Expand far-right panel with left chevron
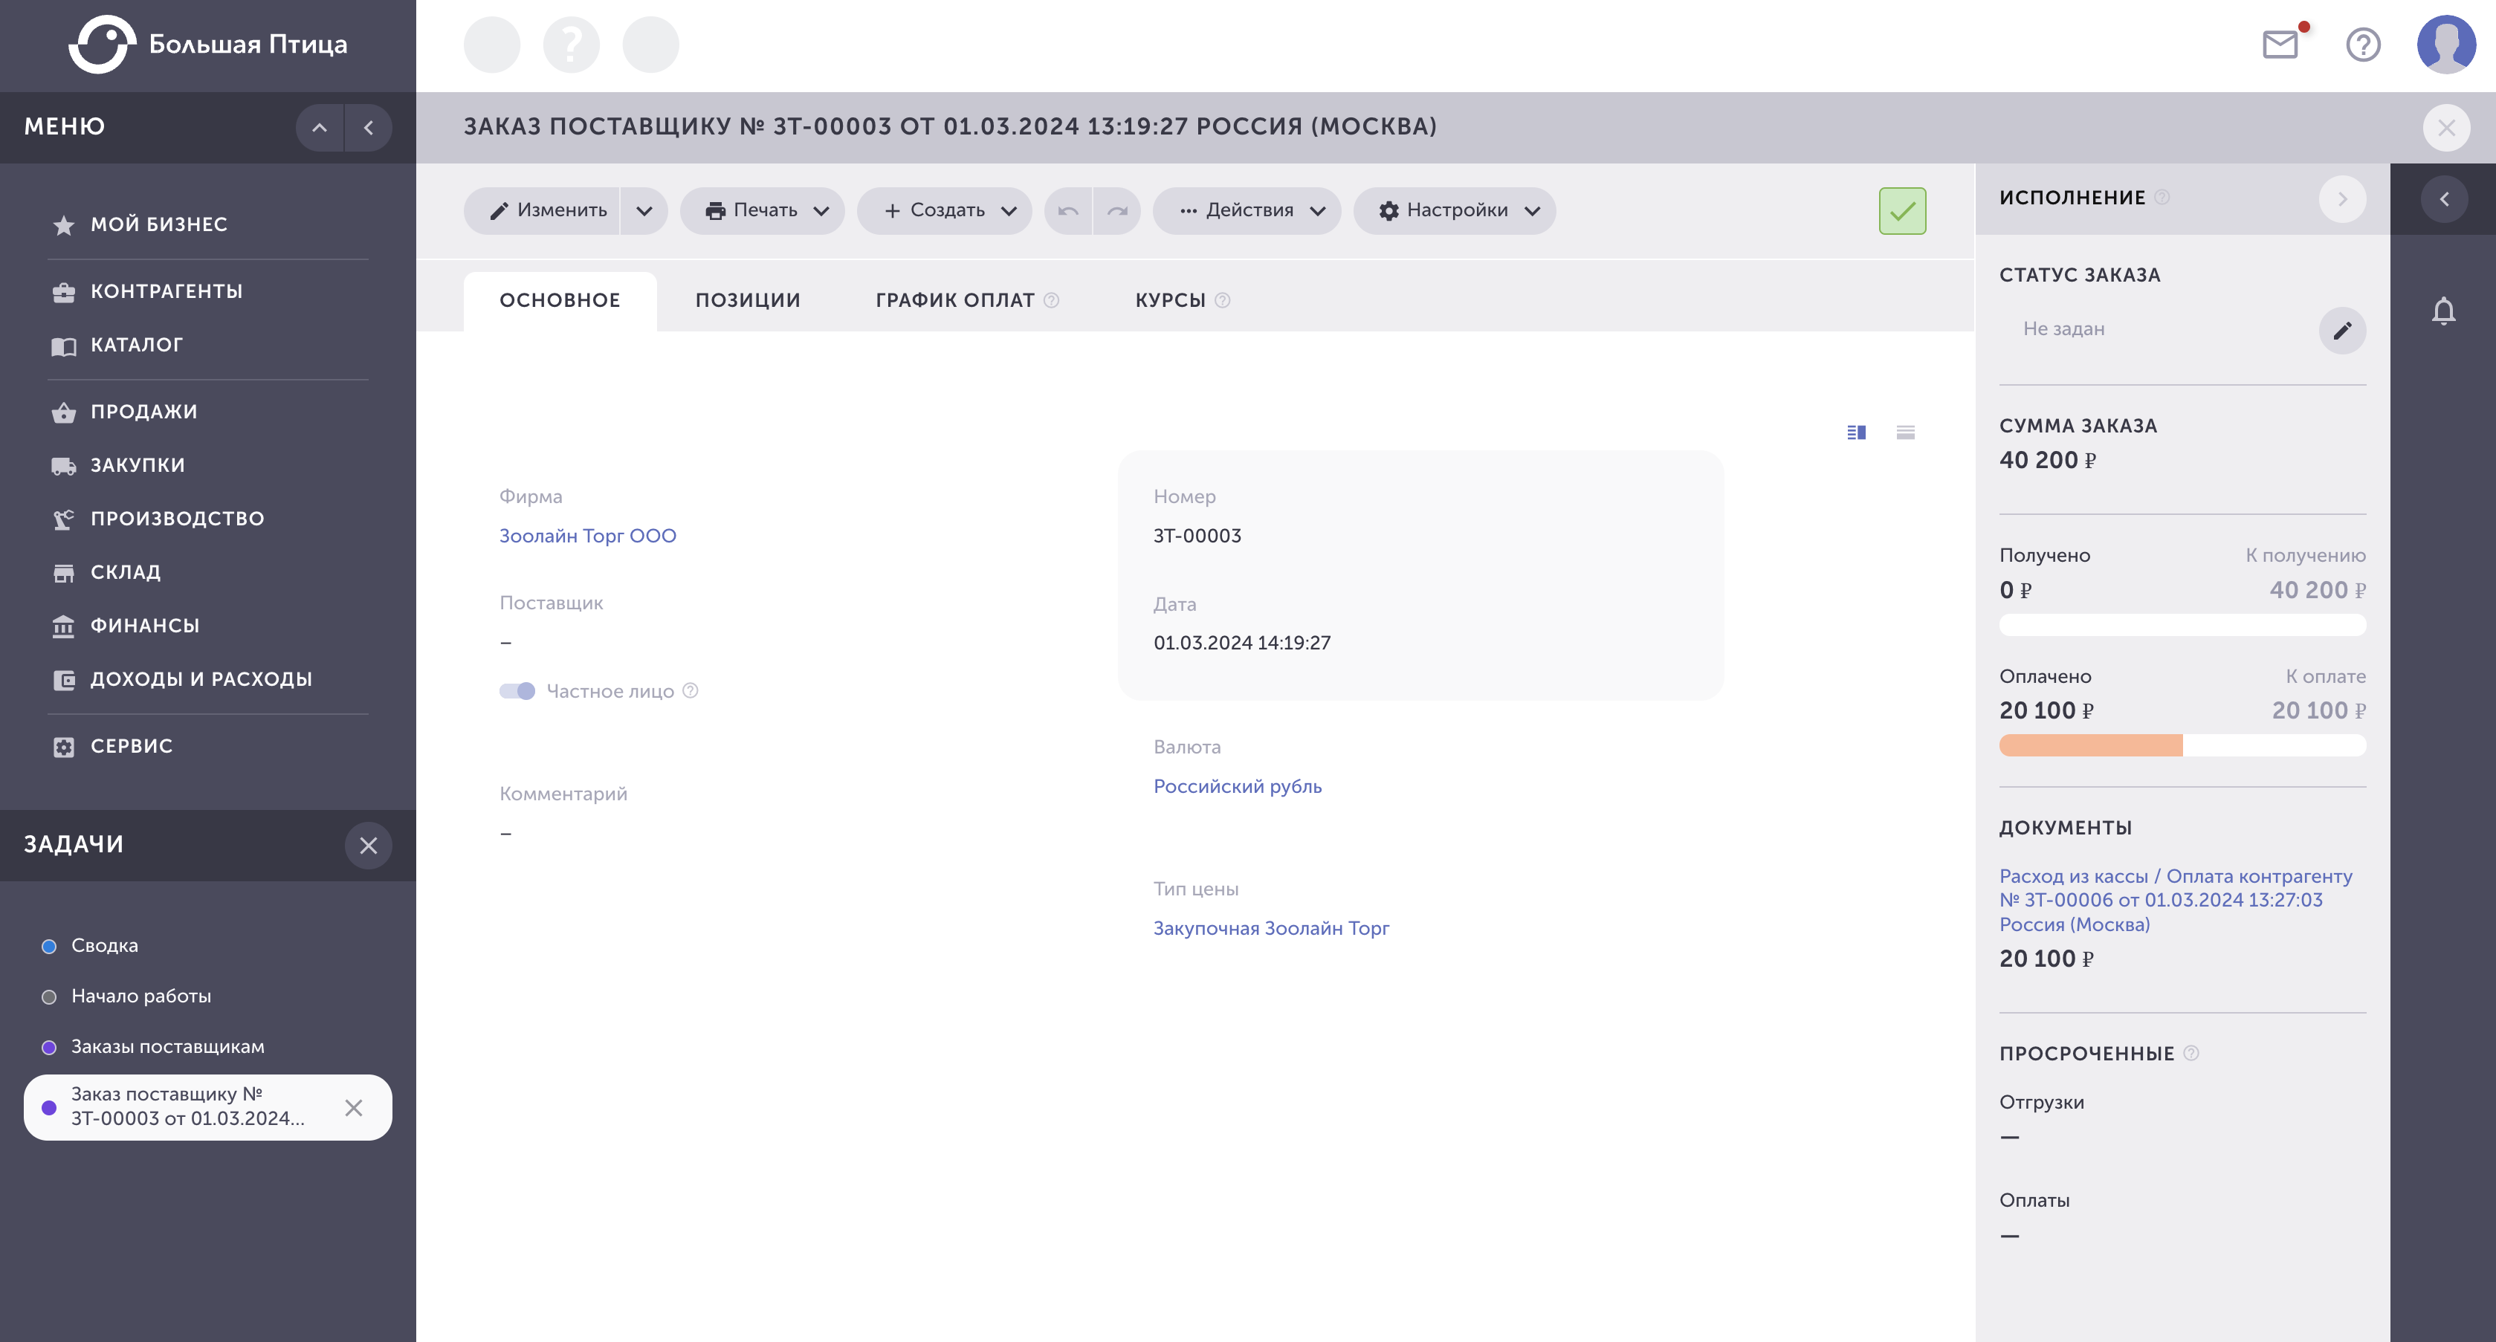 (2444, 198)
